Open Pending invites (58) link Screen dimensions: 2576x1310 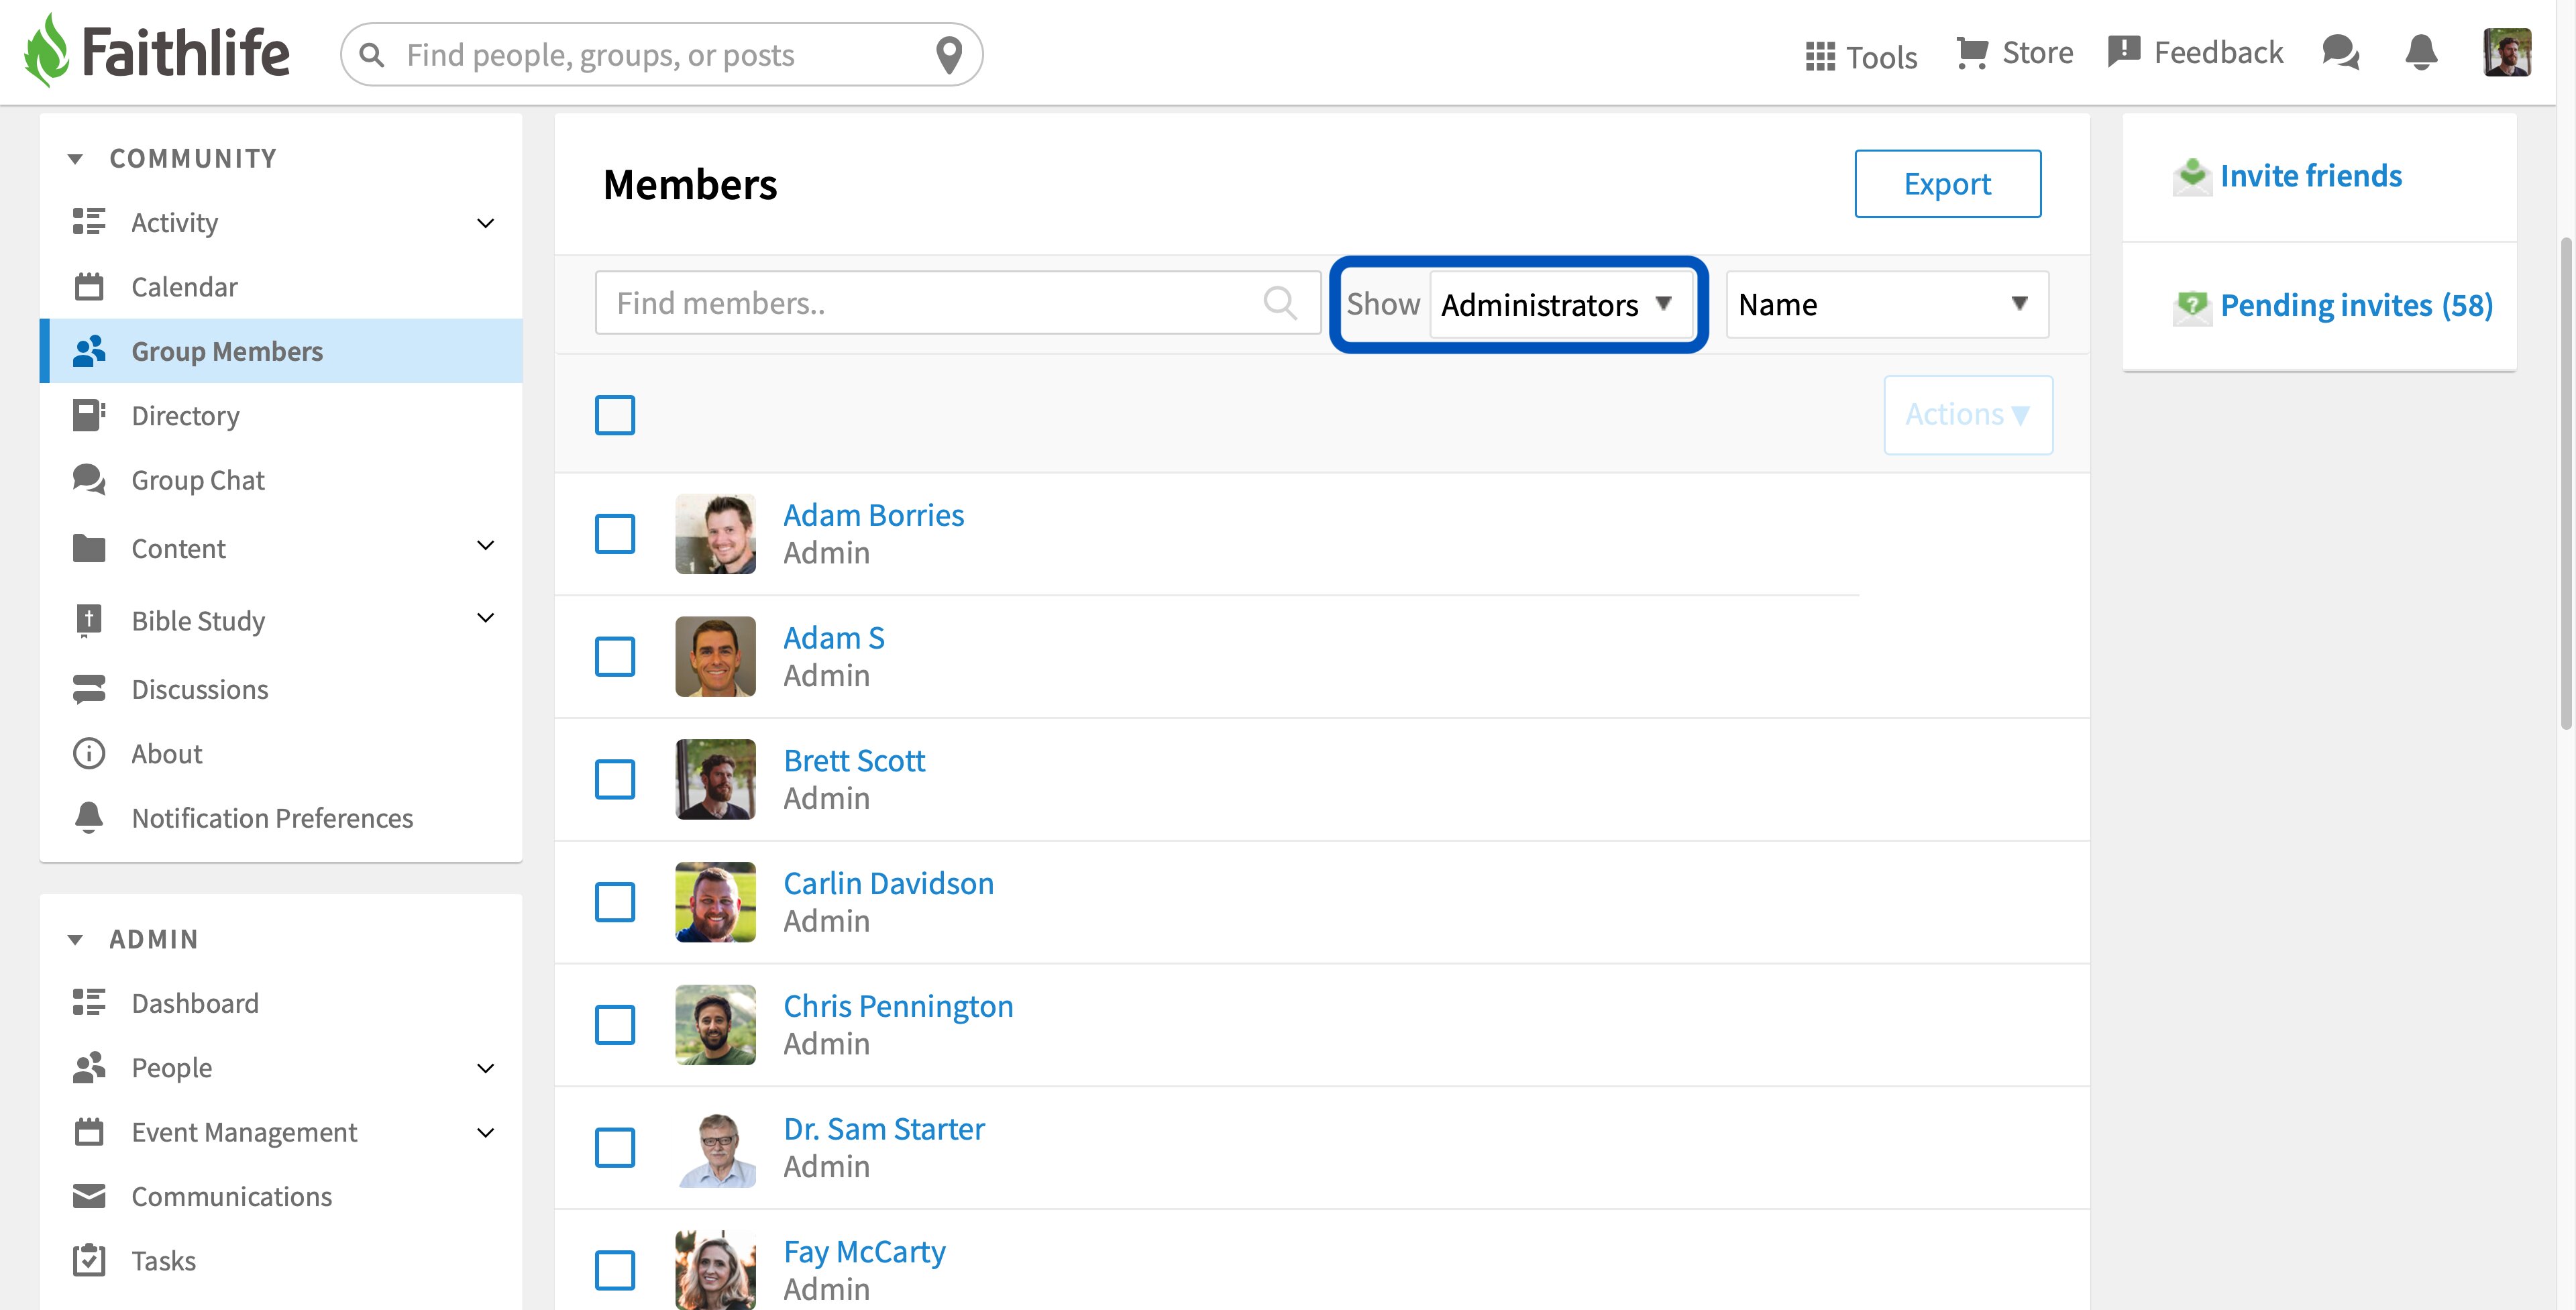[x=2356, y=306]
